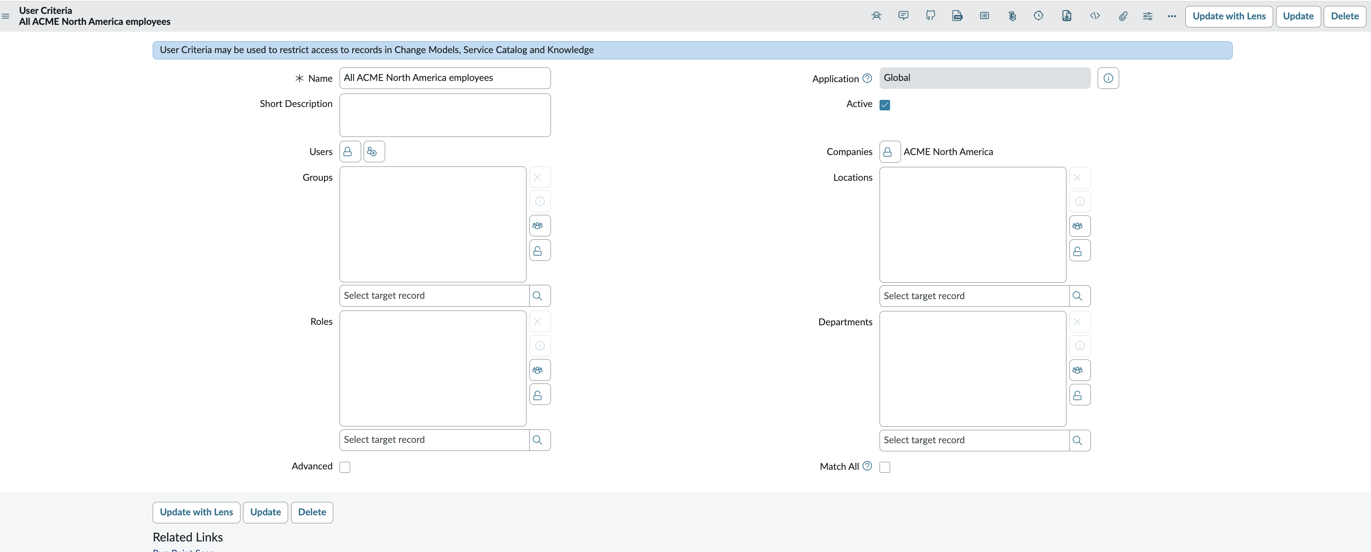Unlock the Companies field lock icon
The height and width of the screenshot is (552, 1371).
[889, 152]
